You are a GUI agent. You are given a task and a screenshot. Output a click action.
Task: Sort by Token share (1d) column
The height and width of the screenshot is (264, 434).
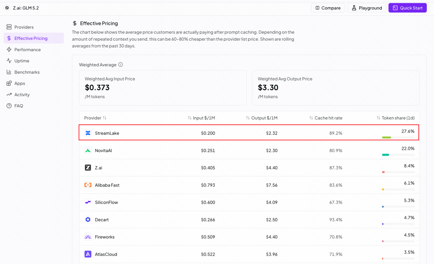point(395,118)
